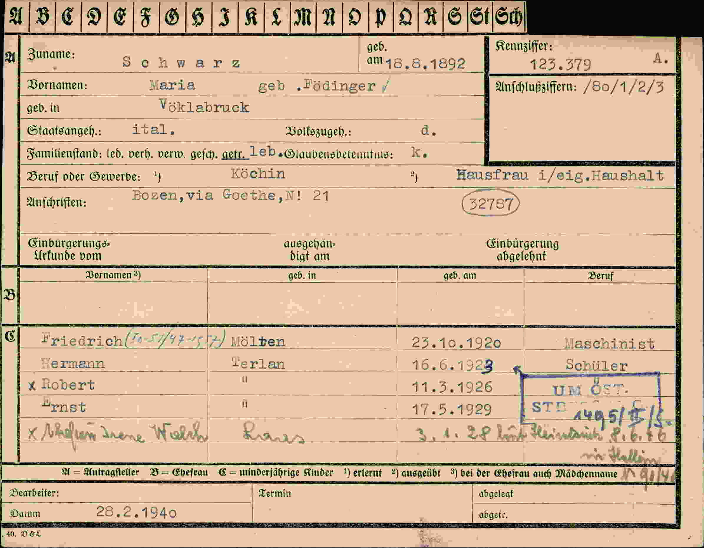This screenshot has height=548, width=704.
Task: Click the birthplace Vöklabruck
Action: (204, 107)
